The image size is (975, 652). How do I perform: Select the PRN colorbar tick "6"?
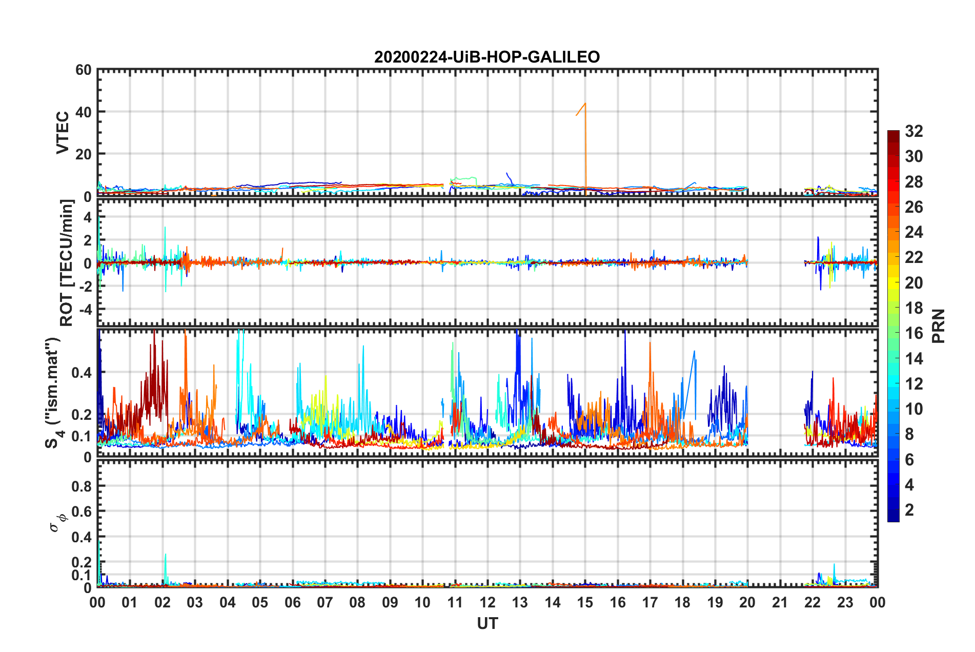tap(909, 460)
